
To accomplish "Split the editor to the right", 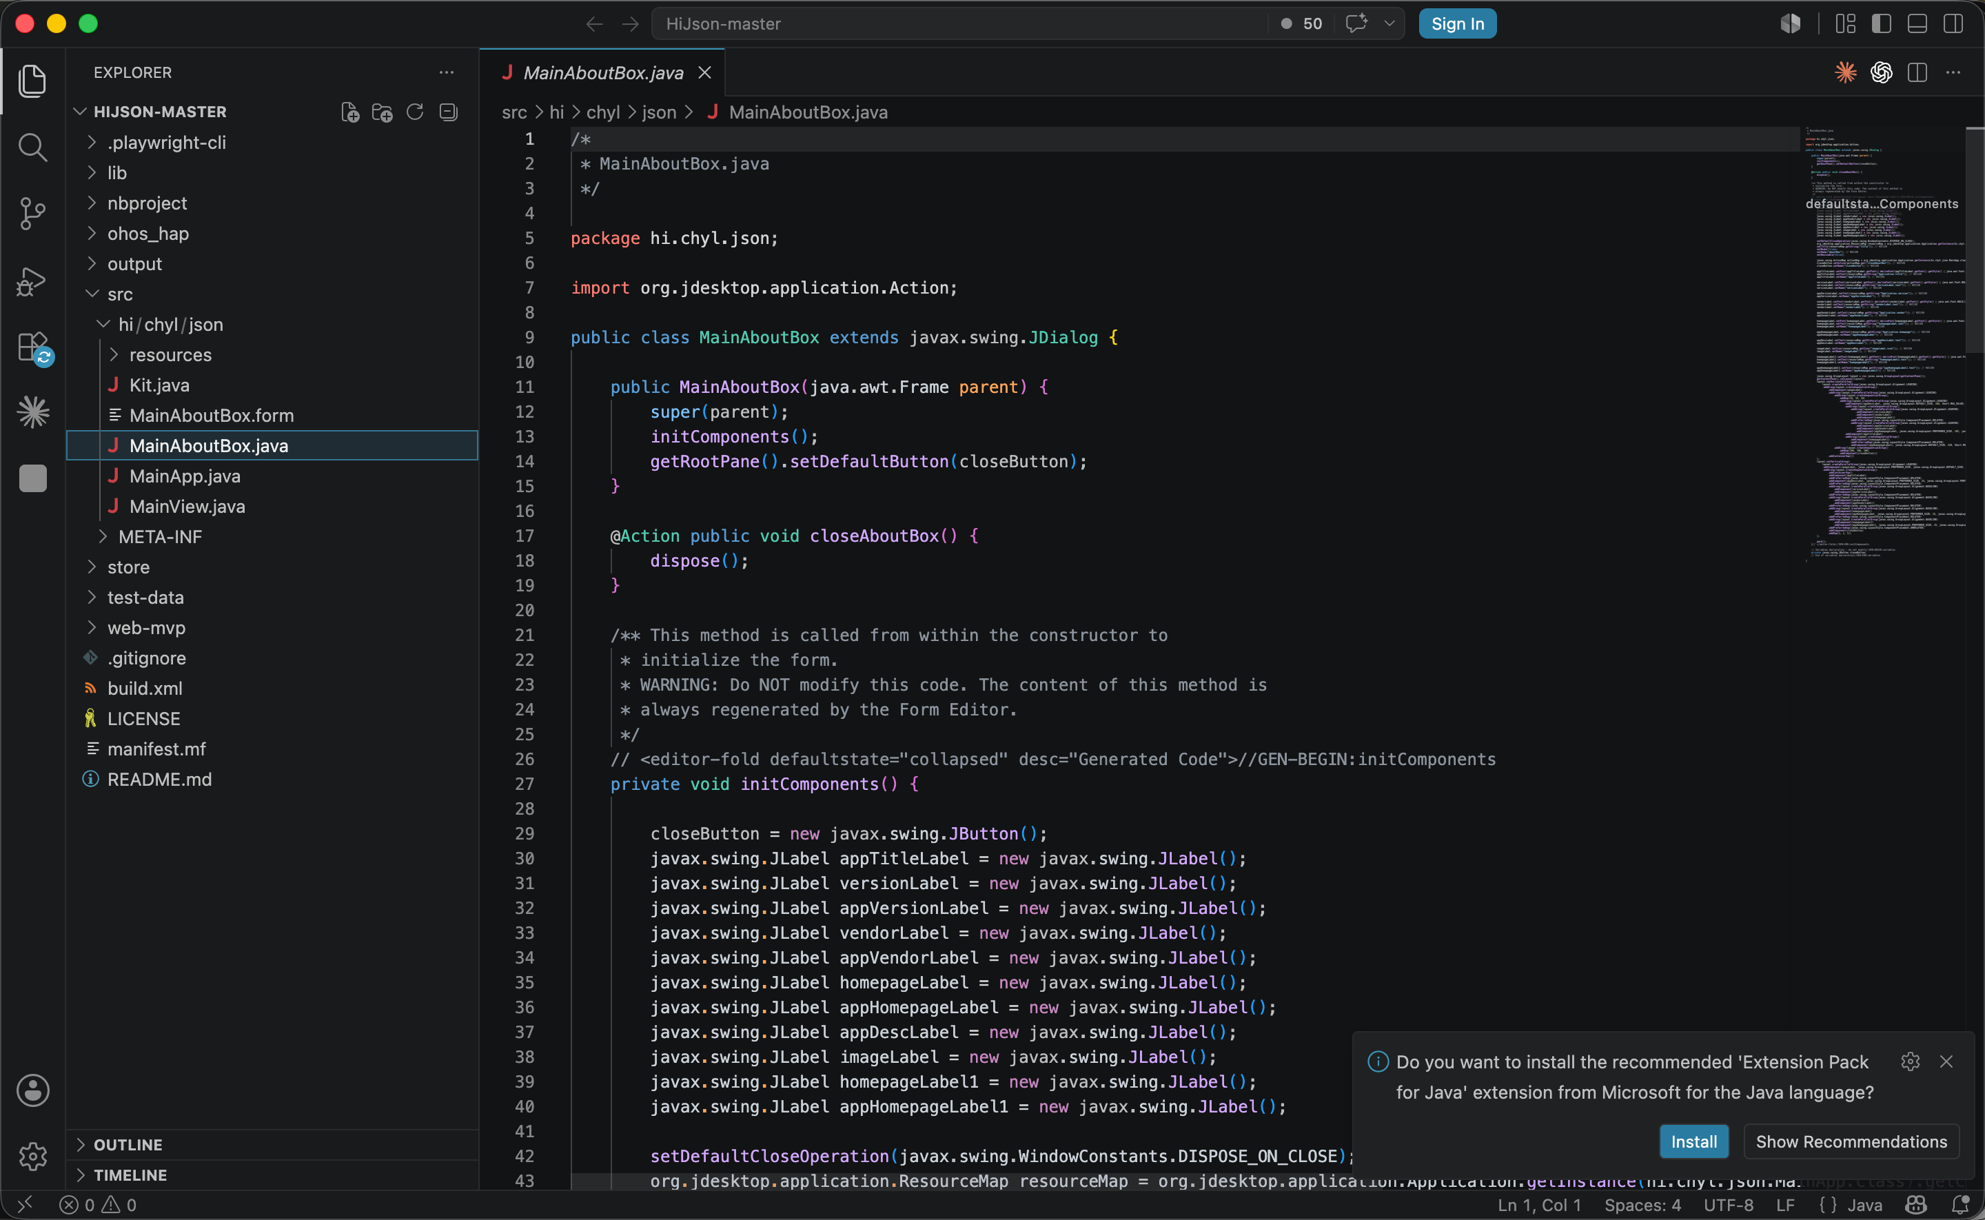I will (1917, 72).
